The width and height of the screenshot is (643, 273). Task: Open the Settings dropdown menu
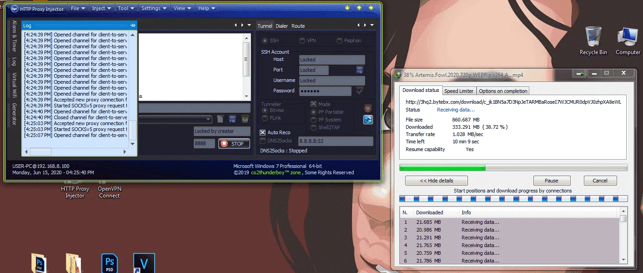pyautogui.click(x=154, y=8)
